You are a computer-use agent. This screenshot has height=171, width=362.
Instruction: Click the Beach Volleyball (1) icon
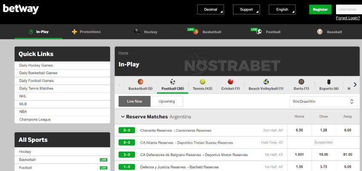[x=266, y=82]
